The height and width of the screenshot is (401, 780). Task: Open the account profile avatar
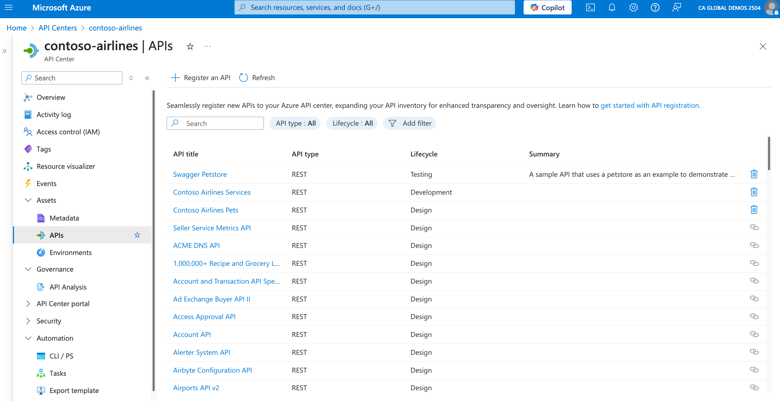pyautogui.click(x=771, y=8)
